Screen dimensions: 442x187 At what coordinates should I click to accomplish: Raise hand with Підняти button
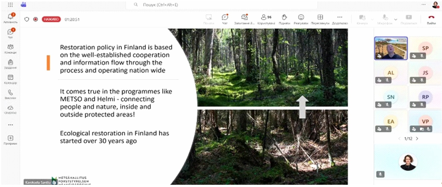[x=284, y=19]
